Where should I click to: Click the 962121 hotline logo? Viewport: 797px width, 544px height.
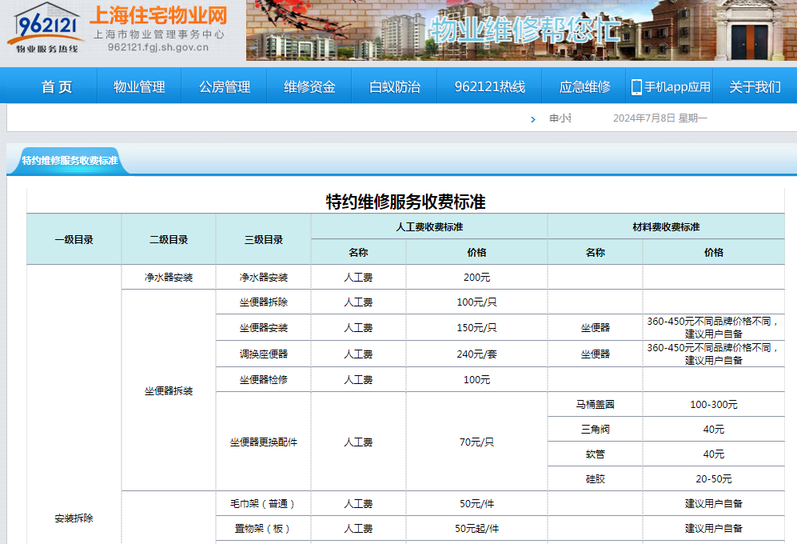point(46,29)
